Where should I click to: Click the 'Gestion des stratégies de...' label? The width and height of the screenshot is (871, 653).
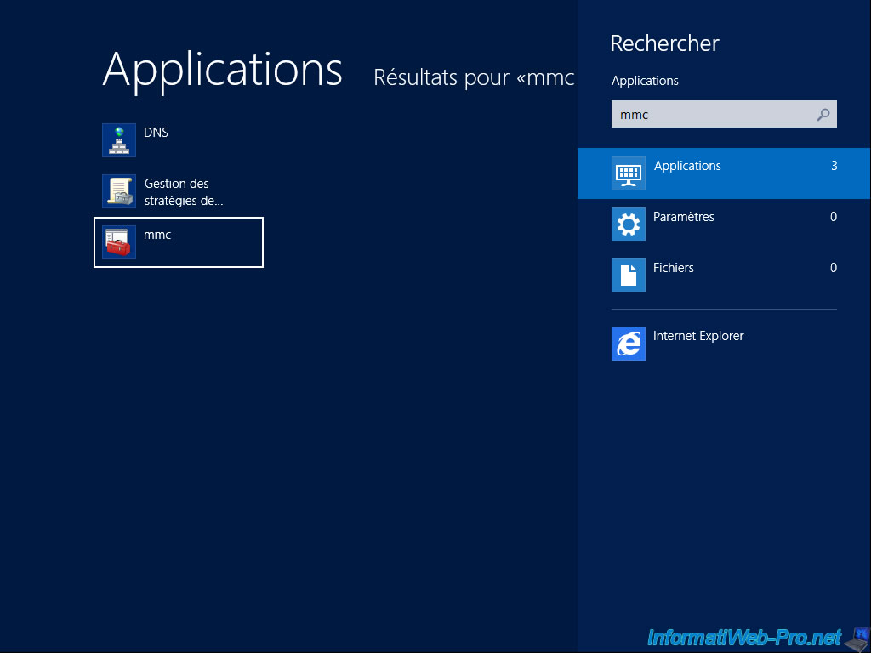click(x=184, y=191)
